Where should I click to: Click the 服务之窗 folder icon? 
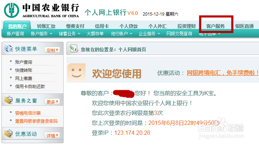(8, 100)
